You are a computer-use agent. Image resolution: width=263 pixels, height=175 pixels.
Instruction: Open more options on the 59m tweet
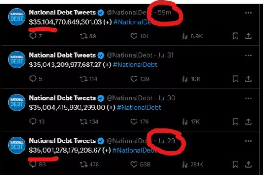[x=249, y=13]
